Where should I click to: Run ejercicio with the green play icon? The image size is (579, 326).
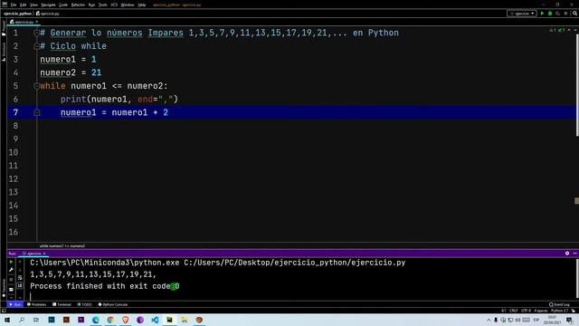(x=542, y=14)
